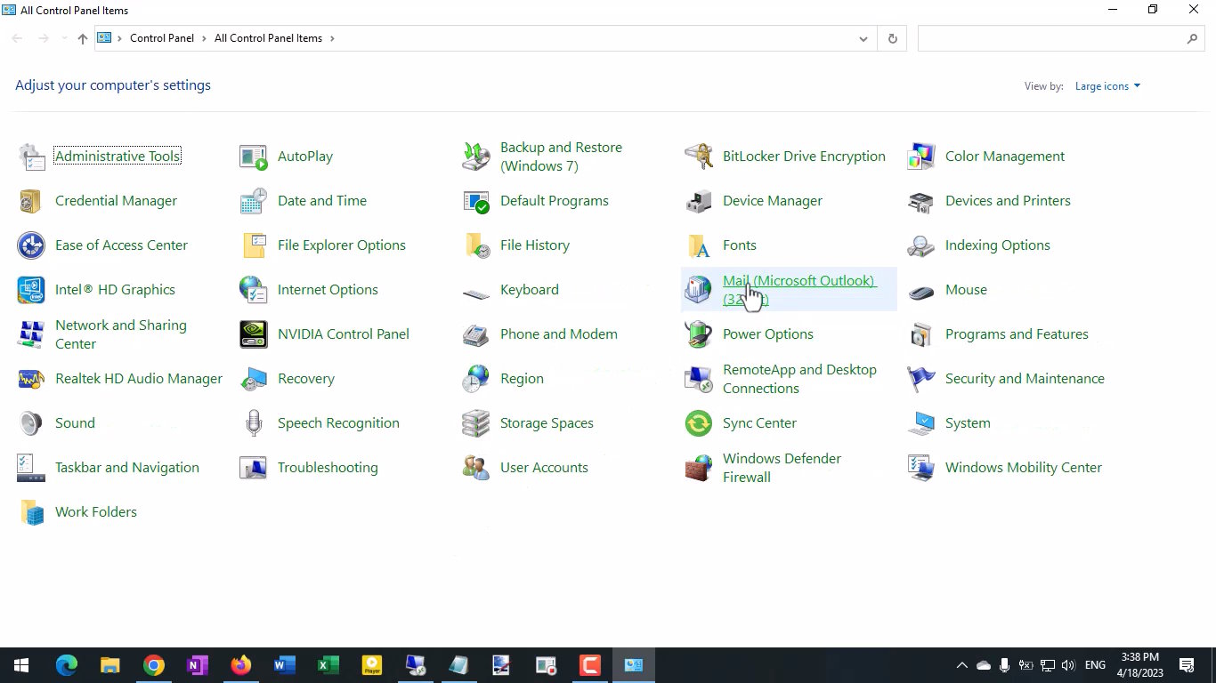Open the System item

[949, 423]
